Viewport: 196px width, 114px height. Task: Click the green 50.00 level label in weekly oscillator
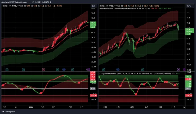tap(93, 82)
